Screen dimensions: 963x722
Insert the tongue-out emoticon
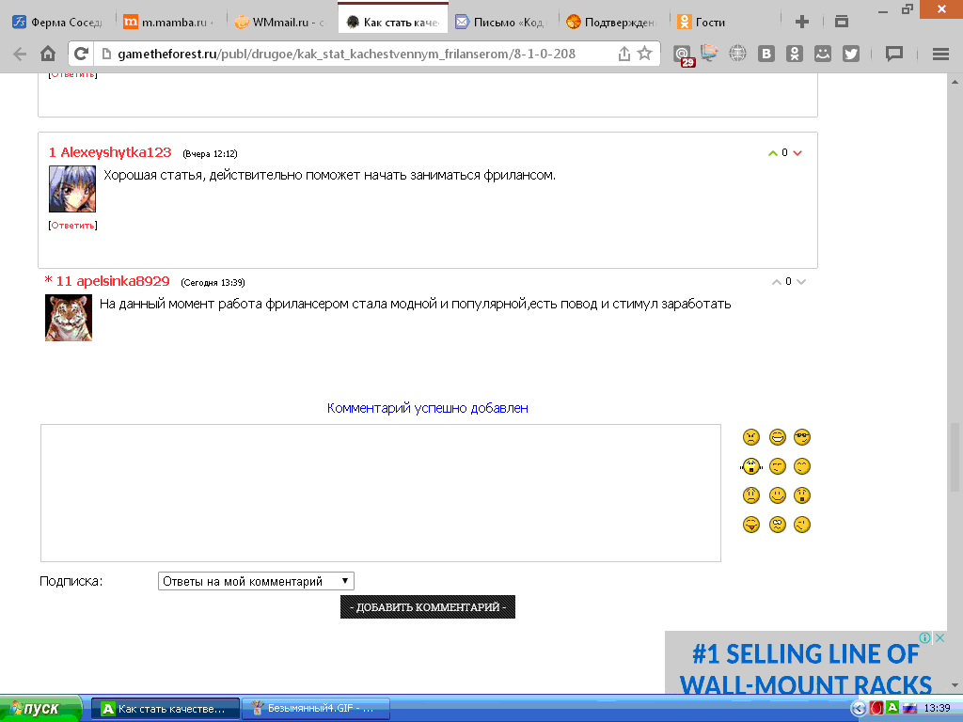(x=751, y=525)
